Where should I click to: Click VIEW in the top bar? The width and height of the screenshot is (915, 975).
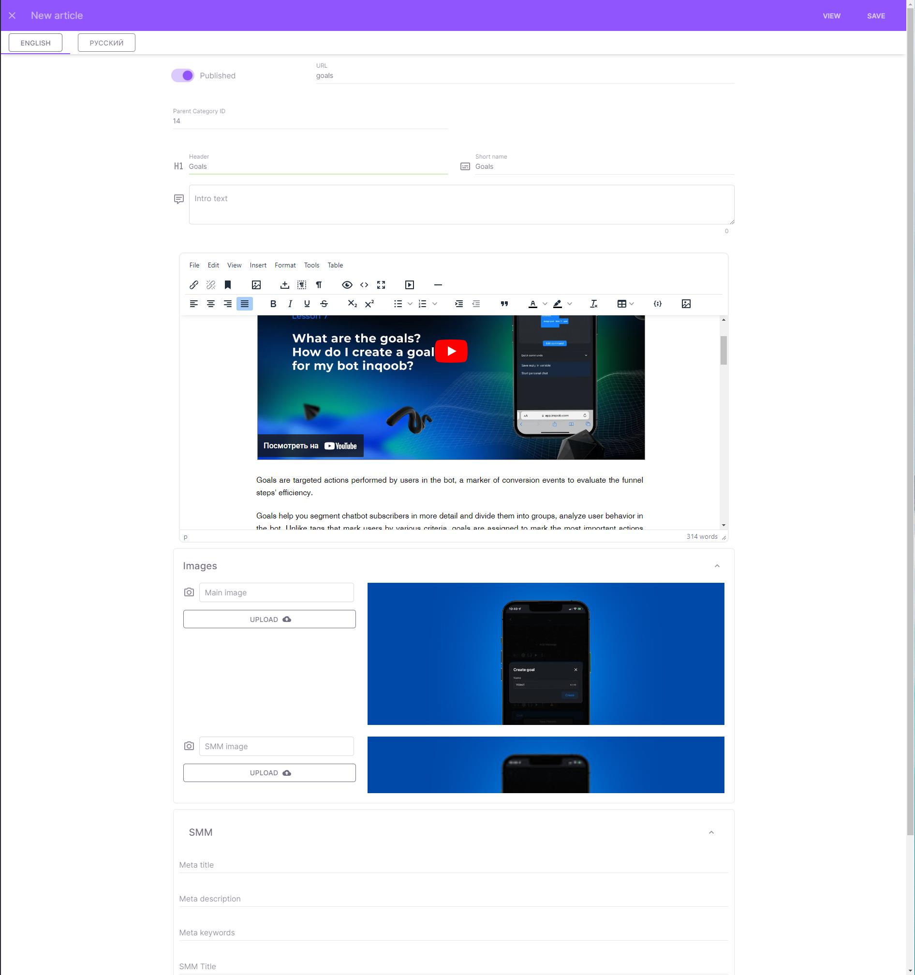tap(831, 15)
